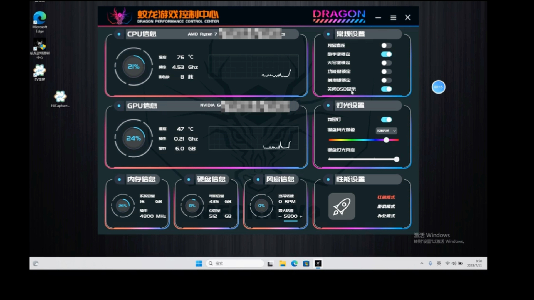
Task: Turn off the 氛围灯 ambient light switch
Action: pos(386,120)
